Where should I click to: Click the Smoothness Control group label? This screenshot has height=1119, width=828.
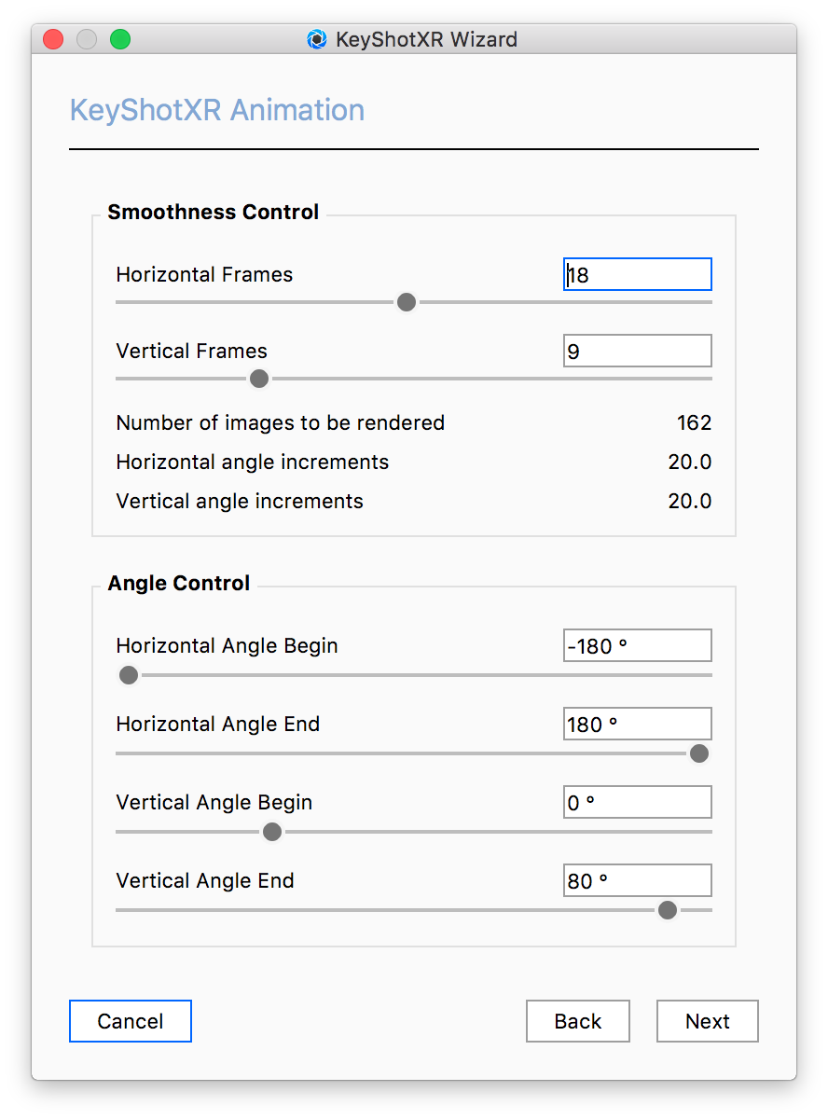(214, 212)
